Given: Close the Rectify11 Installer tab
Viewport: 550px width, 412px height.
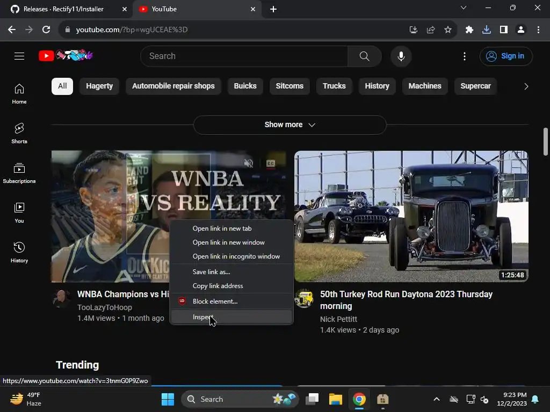Looking at the screenshot, I should [x=125, y=9].
